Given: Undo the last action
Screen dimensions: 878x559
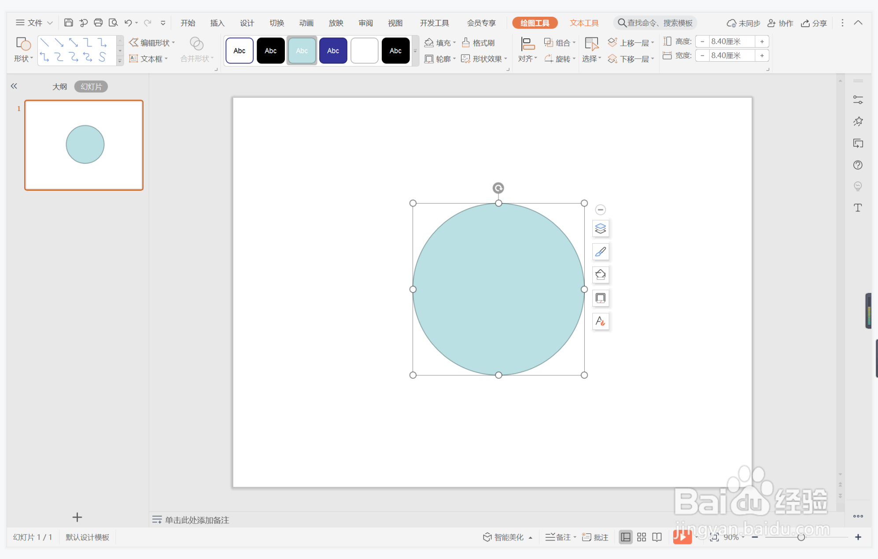Looking at the screenshot, I should (x=128, y=22).
